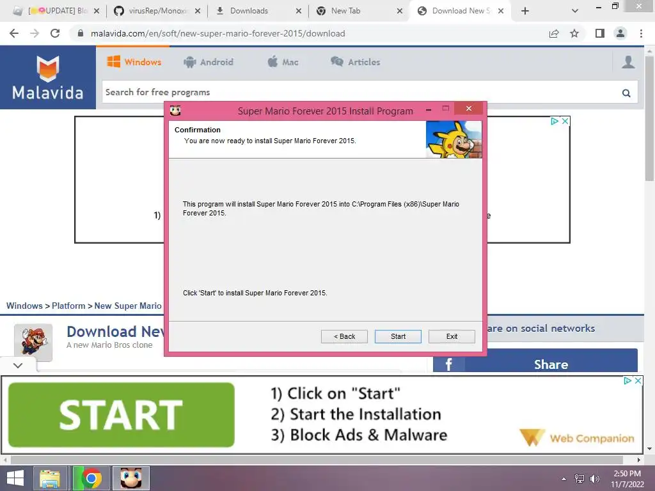The width and height of the screenshot is (655, 491).
Task: Close the Super Mario Forever installer window
Action: 469,109
